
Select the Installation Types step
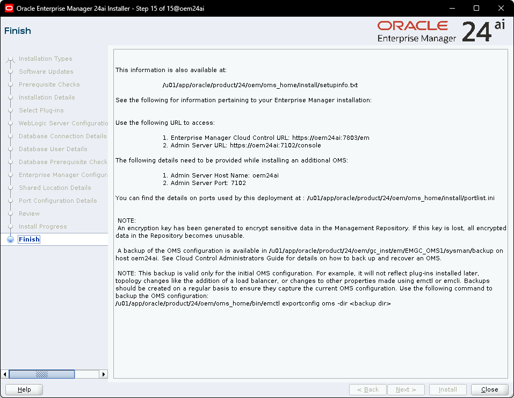click(45, 59)
